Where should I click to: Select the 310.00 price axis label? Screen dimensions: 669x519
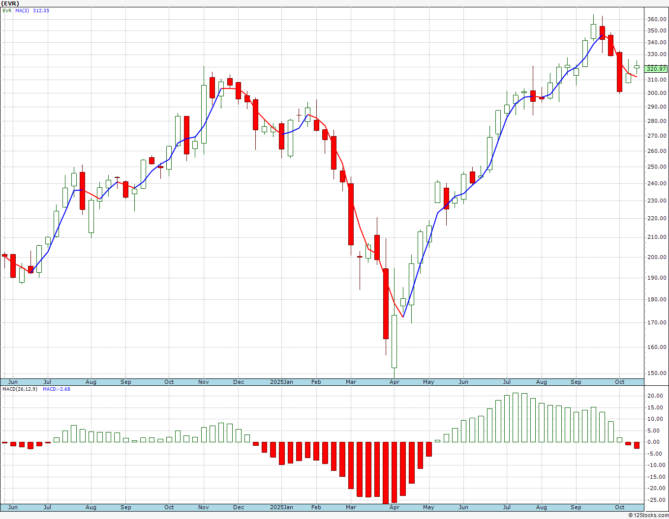(x=657, y=80)
